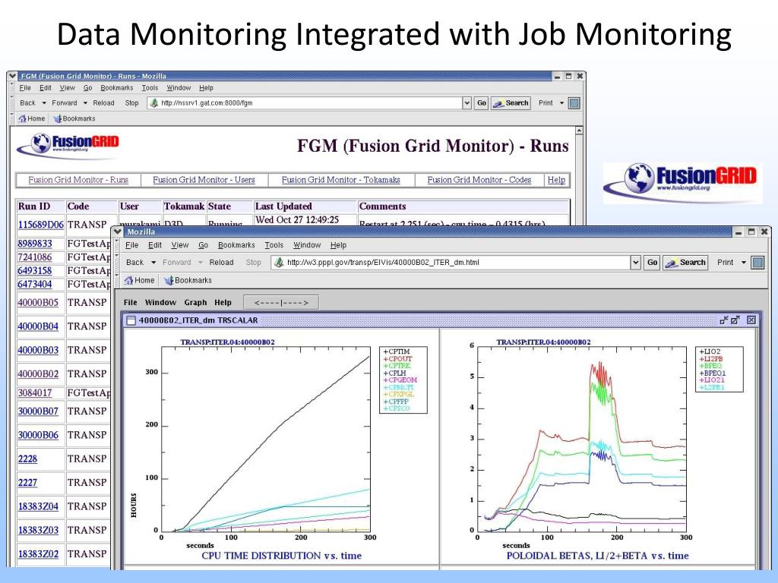Open run ID 30000B07 link

point(38,411)
